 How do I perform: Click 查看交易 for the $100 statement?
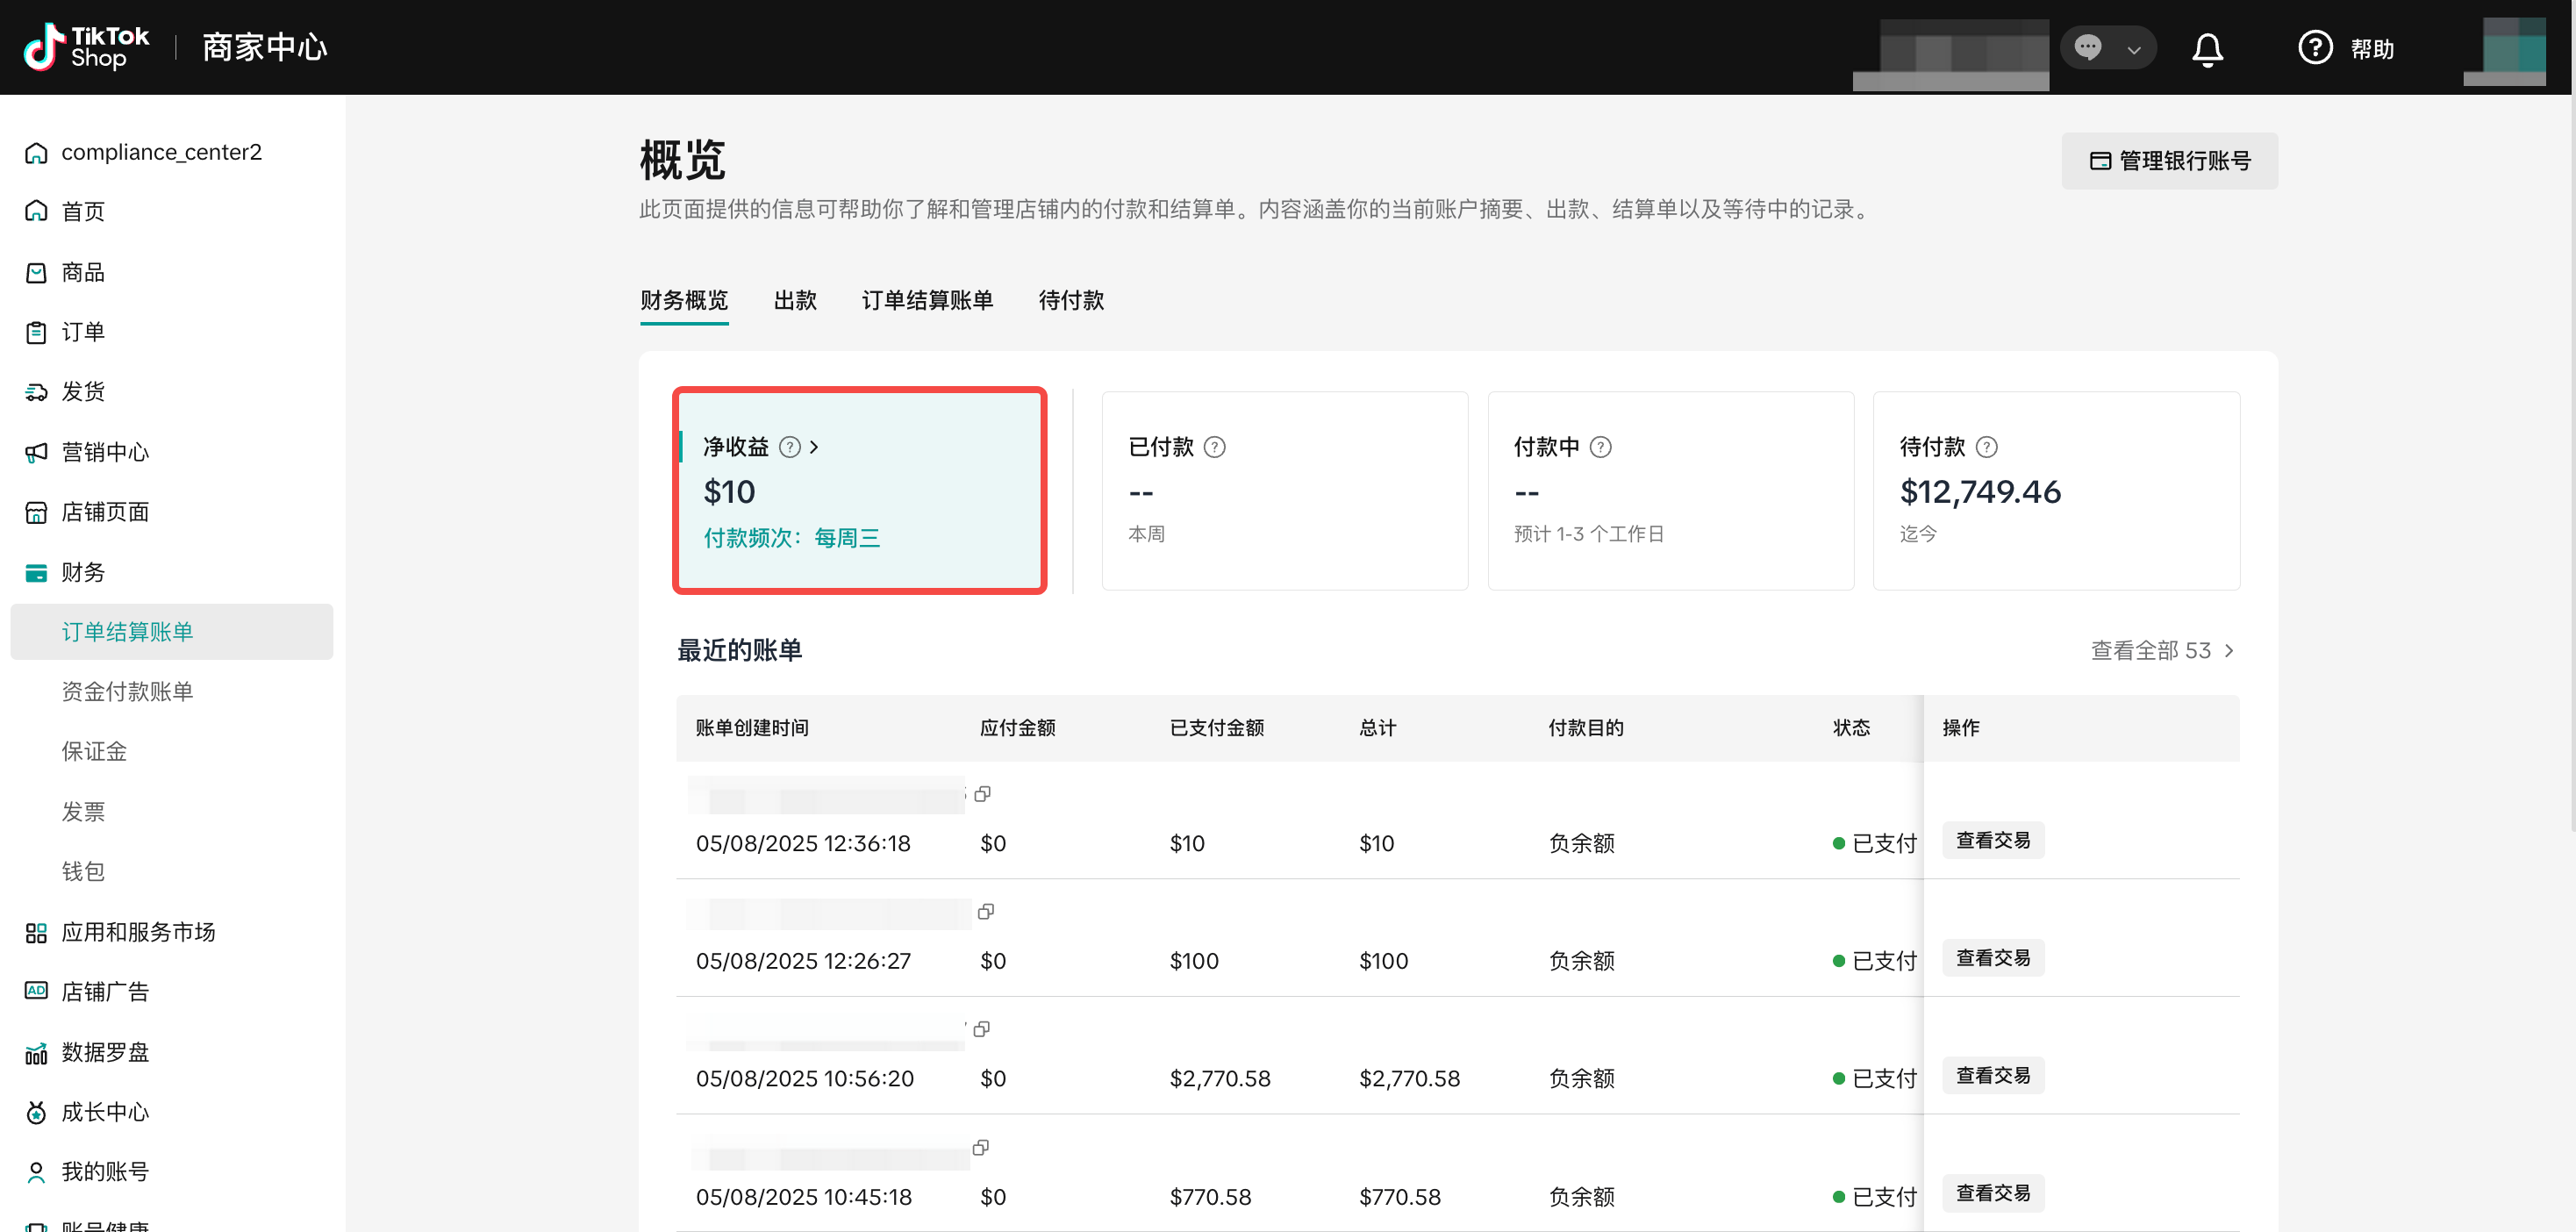[1992, 958]
